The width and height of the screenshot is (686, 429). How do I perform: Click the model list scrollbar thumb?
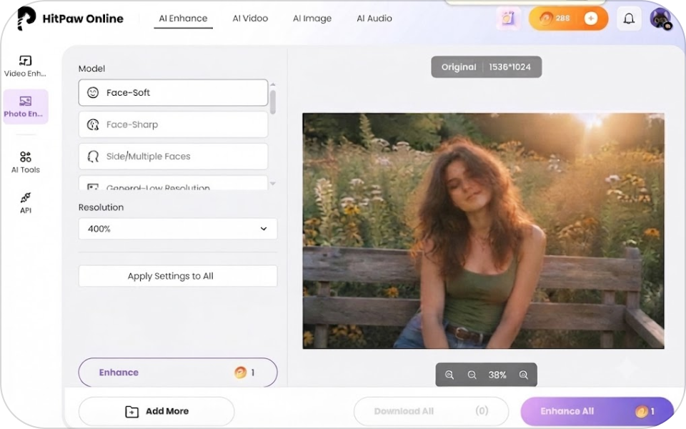coord(273,102)
